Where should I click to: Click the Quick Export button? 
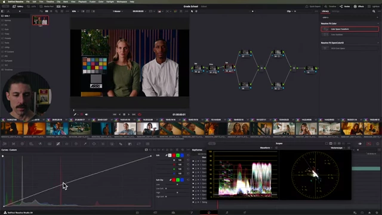point(313,7)
